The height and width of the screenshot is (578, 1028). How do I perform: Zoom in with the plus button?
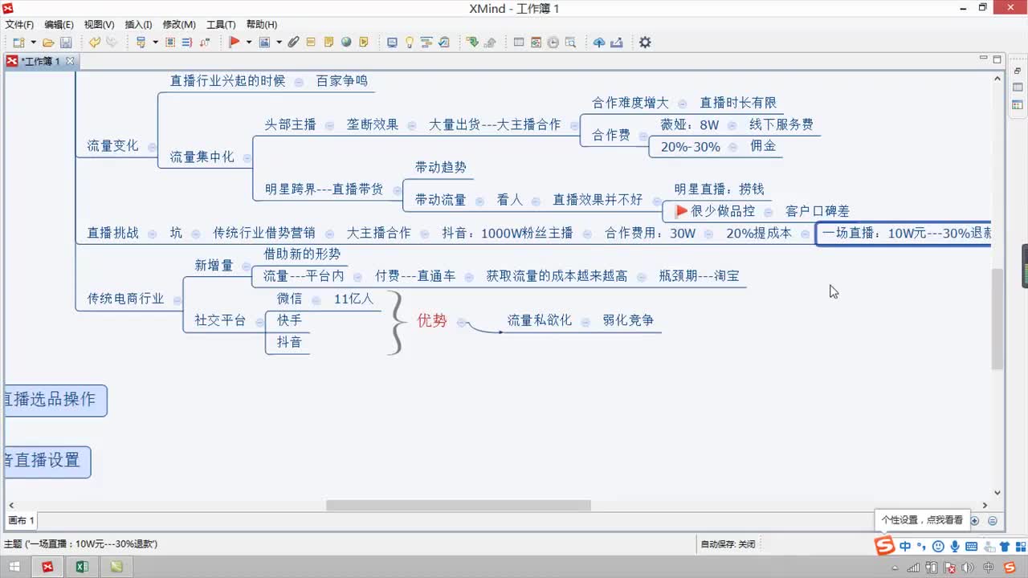pyautogui.click(x=975, y=520)
